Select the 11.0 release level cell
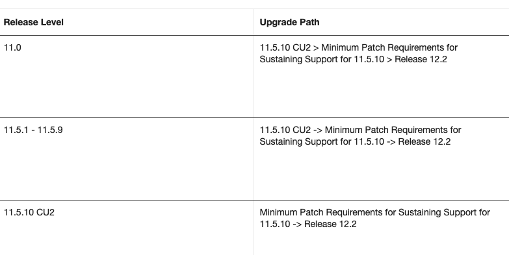 (12, 47)
